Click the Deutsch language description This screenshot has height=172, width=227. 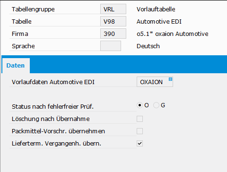point(148,46)
